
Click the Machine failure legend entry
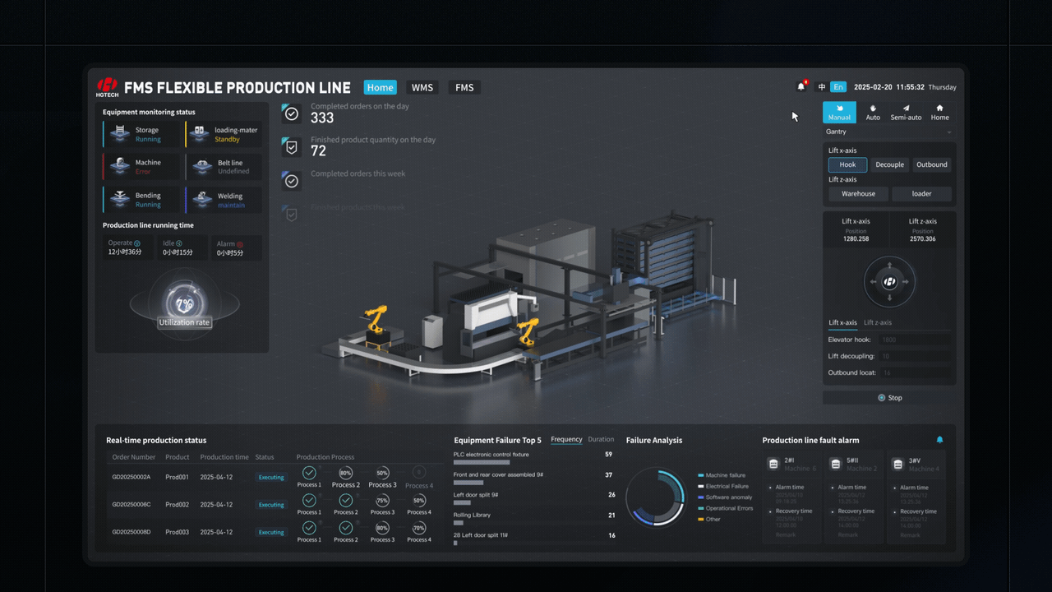point(722,475)
